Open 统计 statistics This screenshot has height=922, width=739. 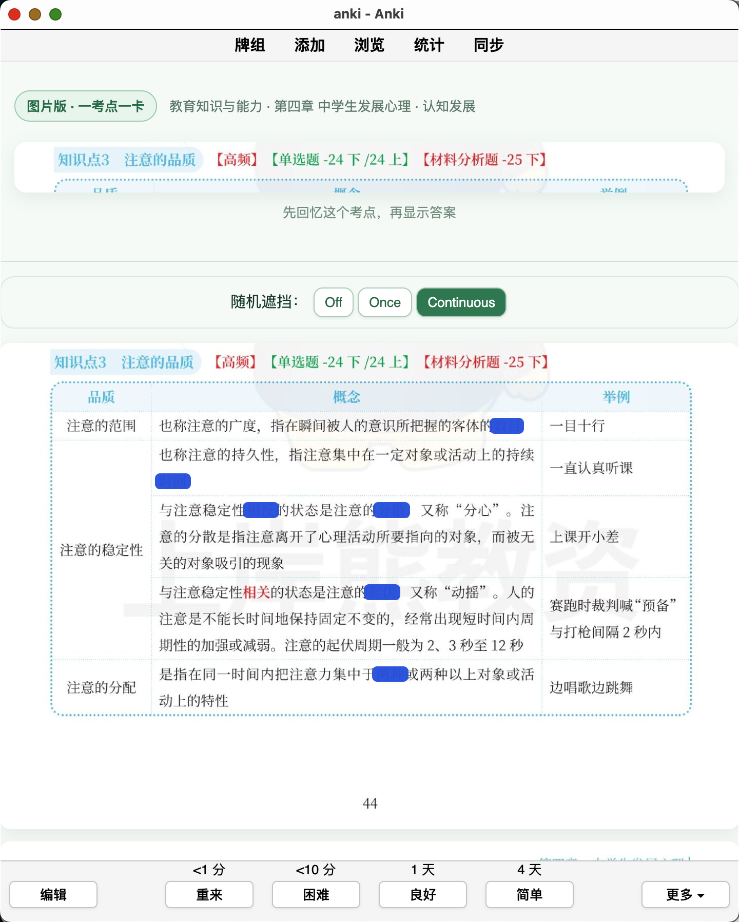(429, 45)
